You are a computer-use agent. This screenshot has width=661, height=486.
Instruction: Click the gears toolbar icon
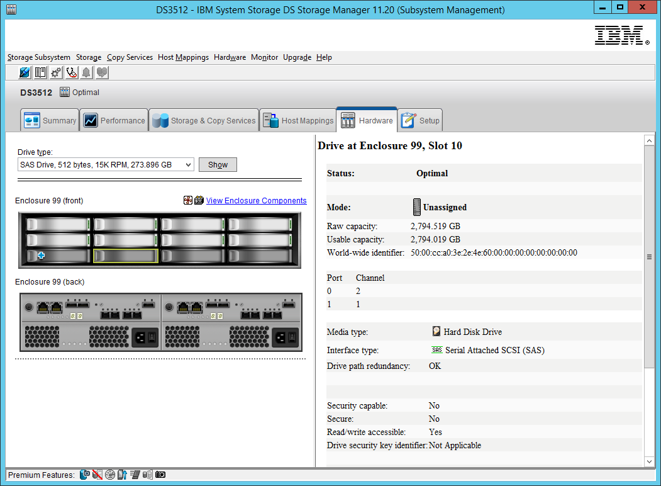click(x=55, y=72)
